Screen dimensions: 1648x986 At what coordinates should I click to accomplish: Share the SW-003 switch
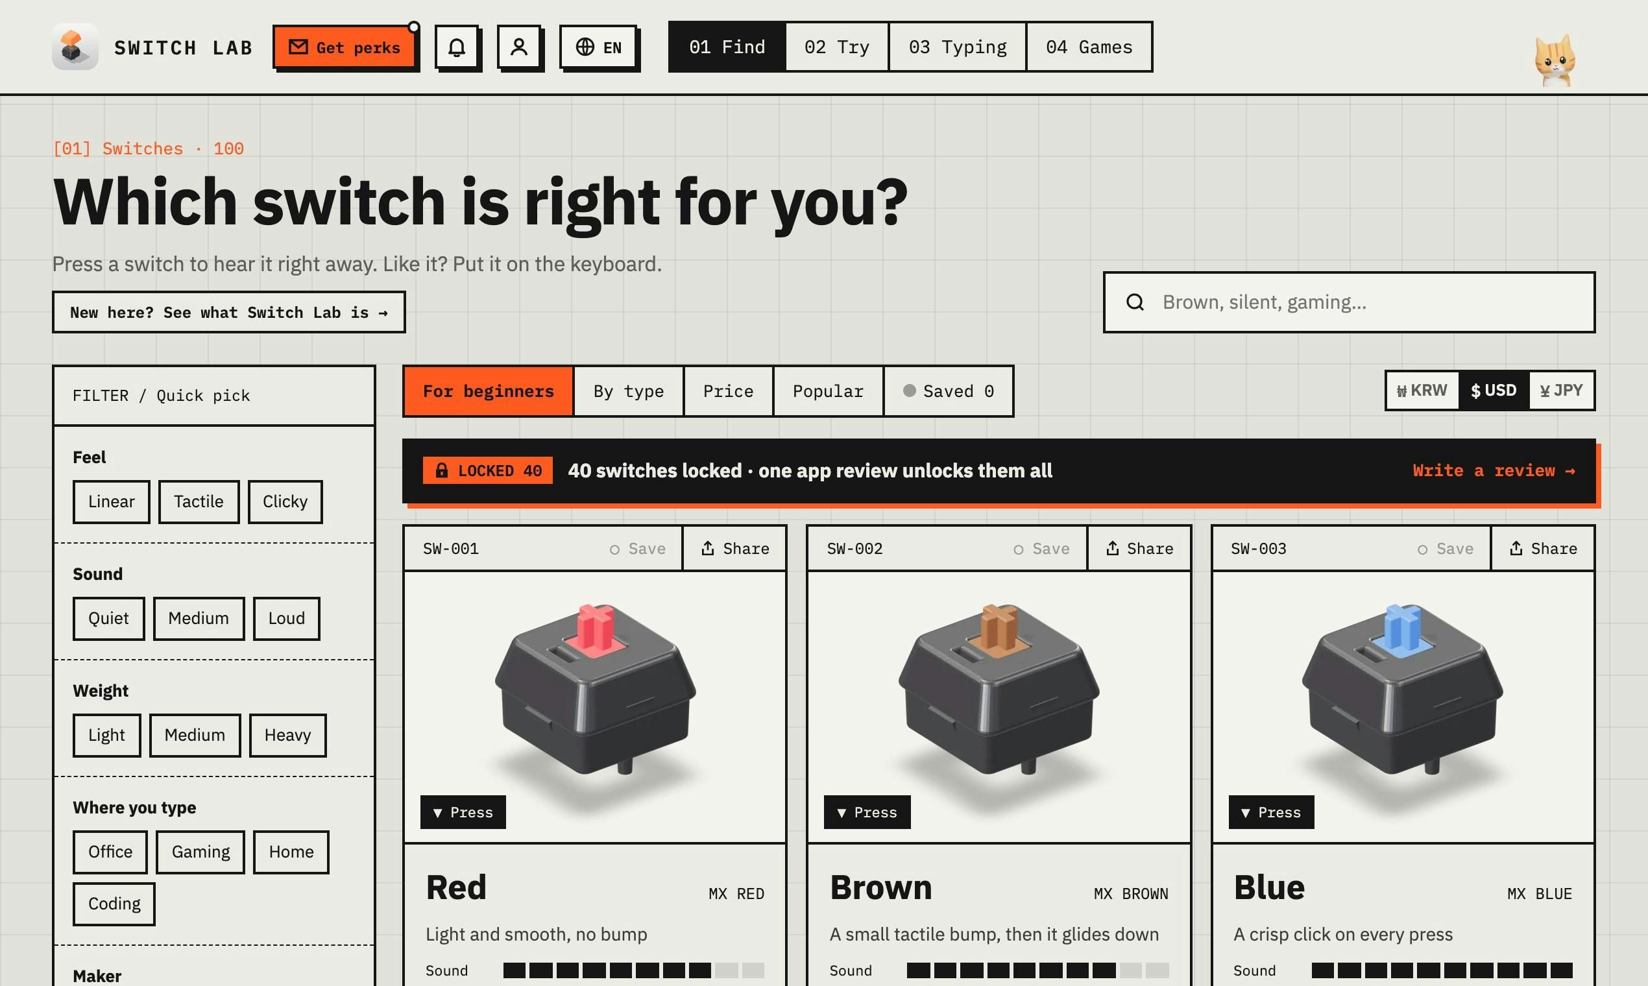point(1543,548)
